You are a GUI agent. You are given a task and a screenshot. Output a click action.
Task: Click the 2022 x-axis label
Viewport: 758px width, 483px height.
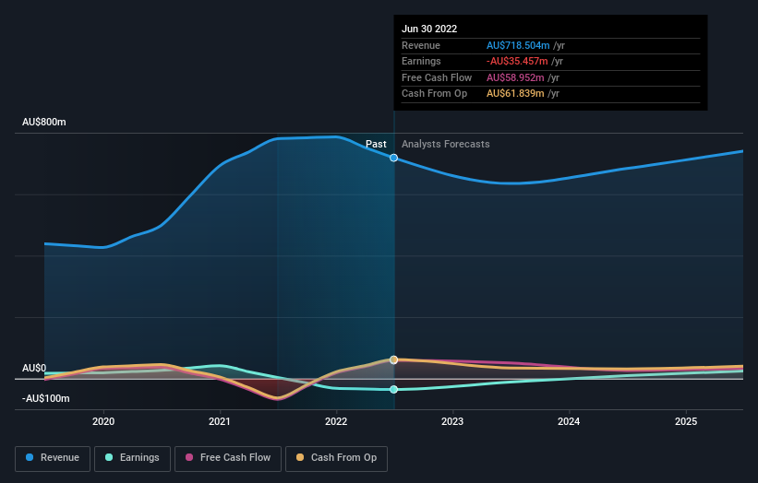336,422
